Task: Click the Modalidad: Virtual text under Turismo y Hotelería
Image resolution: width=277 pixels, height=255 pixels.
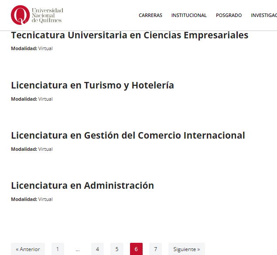Action: pyautogui.click(x=32, y=99)
